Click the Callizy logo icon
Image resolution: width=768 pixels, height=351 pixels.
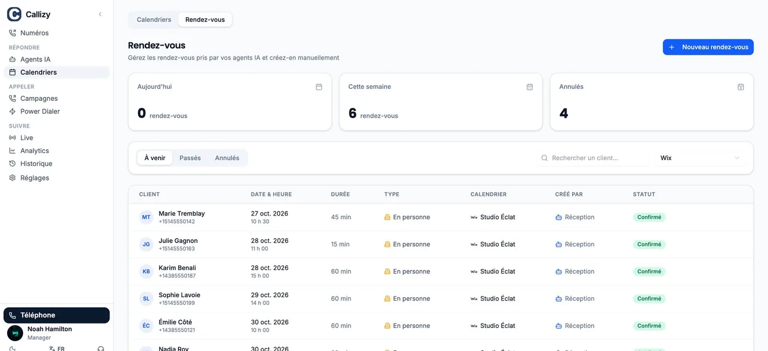click(x=14, y=14)
